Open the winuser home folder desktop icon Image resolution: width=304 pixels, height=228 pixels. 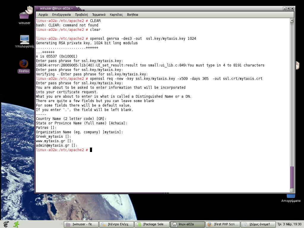[24, 15]
